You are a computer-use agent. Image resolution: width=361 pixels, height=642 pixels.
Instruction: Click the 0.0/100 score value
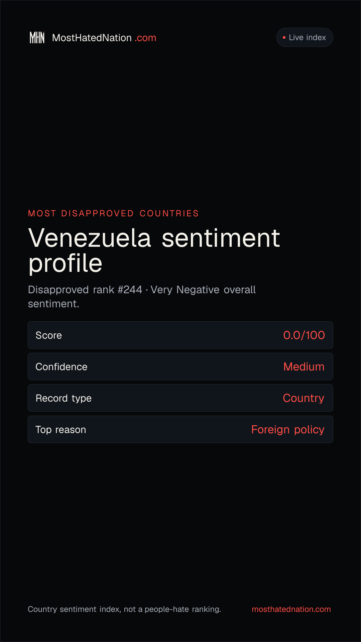(x=304, y=335)
